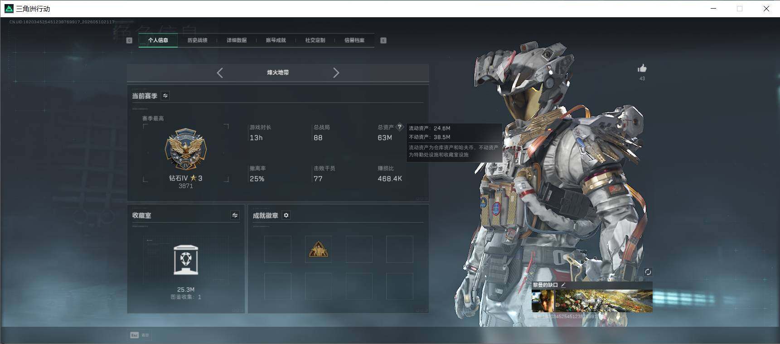780x344 pixels.
Task: Click the 总战局 value 88
Action: pyautogui.click(x=318, y=138)
